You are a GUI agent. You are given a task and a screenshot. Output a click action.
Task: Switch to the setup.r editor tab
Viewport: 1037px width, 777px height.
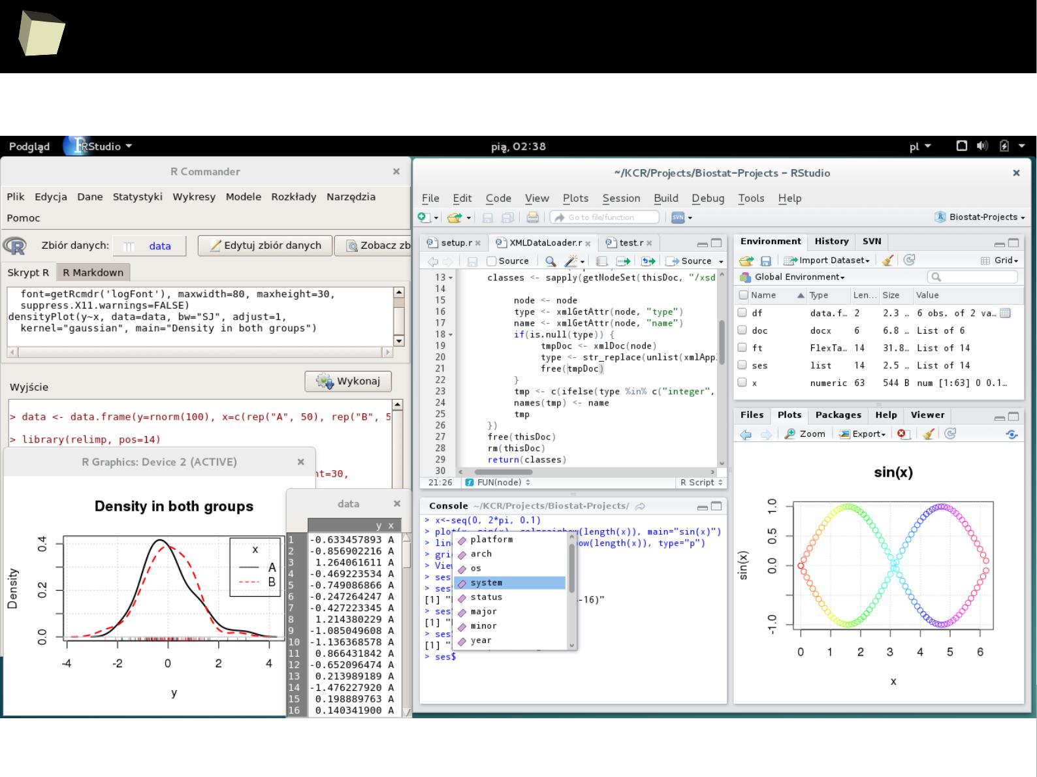coord(454,243)
